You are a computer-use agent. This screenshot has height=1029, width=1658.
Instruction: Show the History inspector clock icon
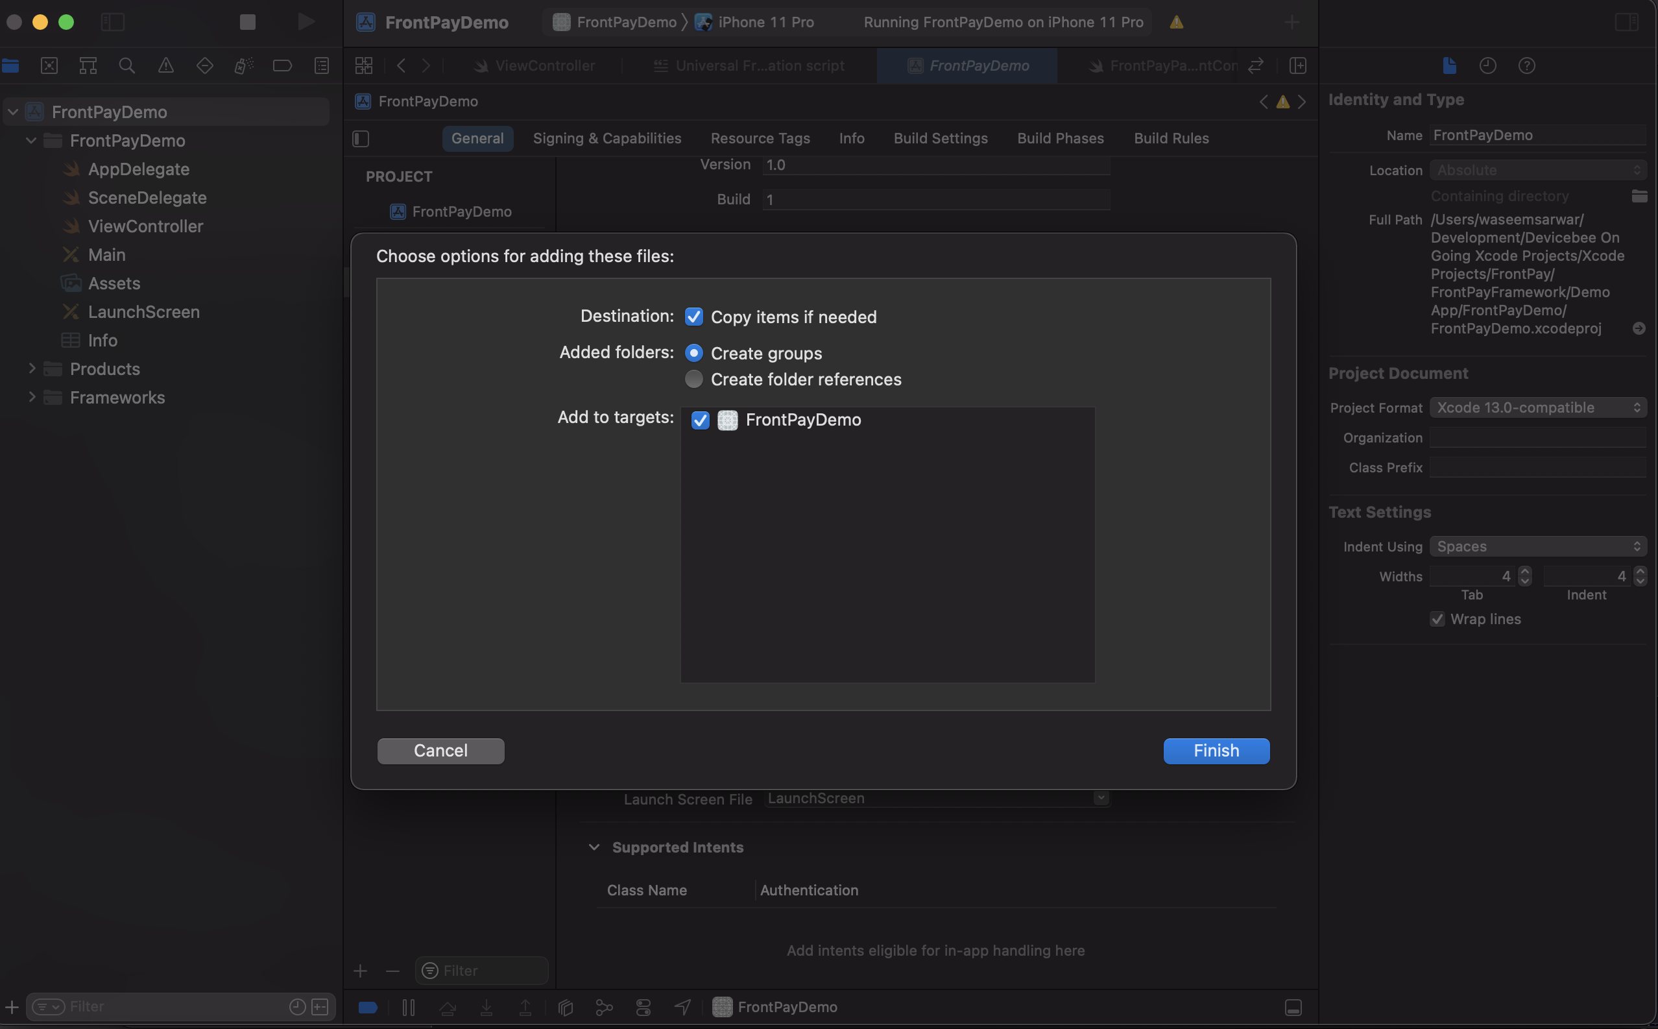click(x=1488, y=66)
